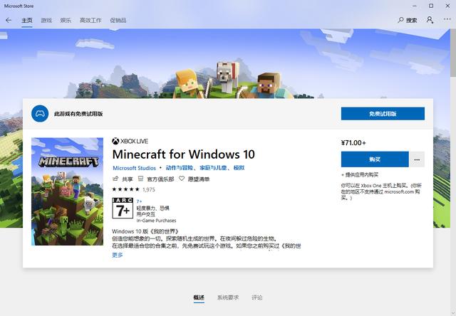Click the 轻度暴力、恐惧 rating descriptor
This screenshot has height=316, width=456.
[x=152, y=208]
